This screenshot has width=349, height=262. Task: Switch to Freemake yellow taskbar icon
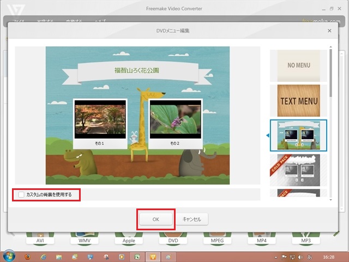coord(153,256)
